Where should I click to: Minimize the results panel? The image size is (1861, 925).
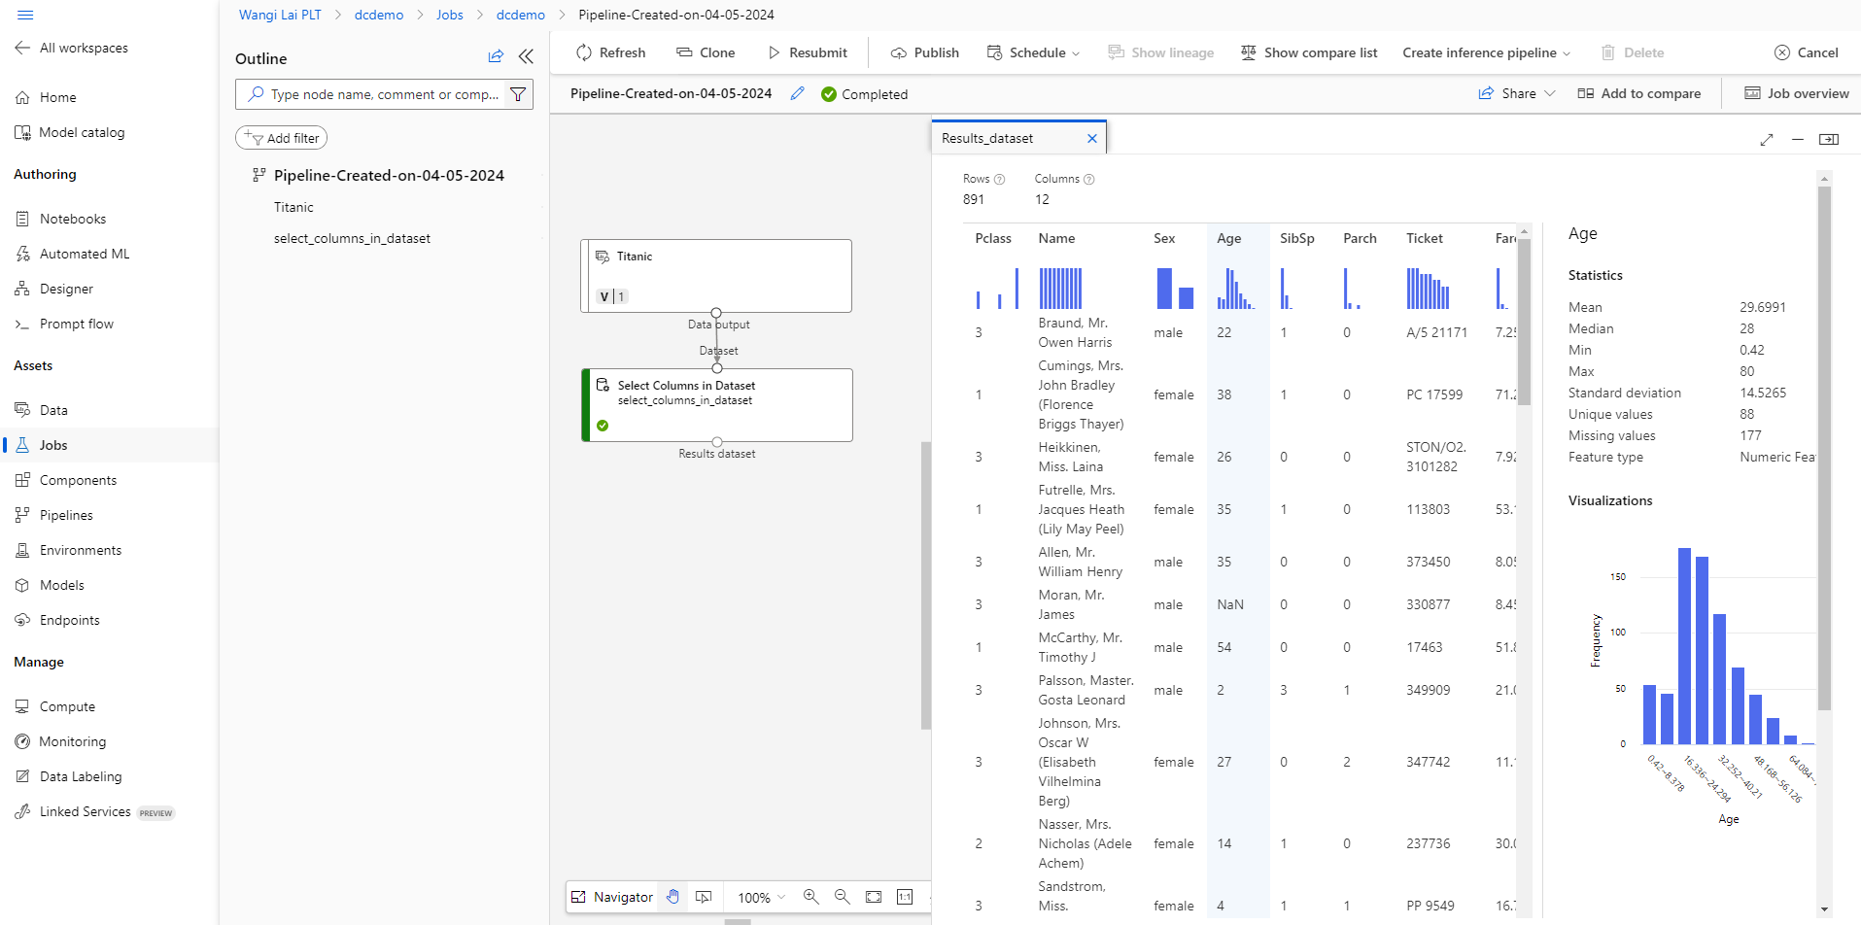tap(1798, 139)
